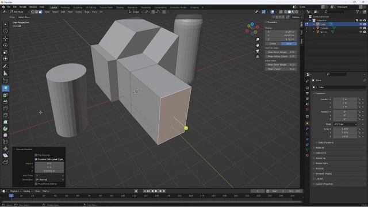This screenshot has width=368, height=207.
Task: Switch to solid viewport shading
Action: [x=289, y=11]
